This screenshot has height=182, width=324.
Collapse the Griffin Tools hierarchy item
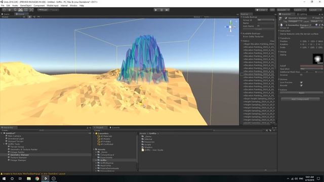point(4,144)
